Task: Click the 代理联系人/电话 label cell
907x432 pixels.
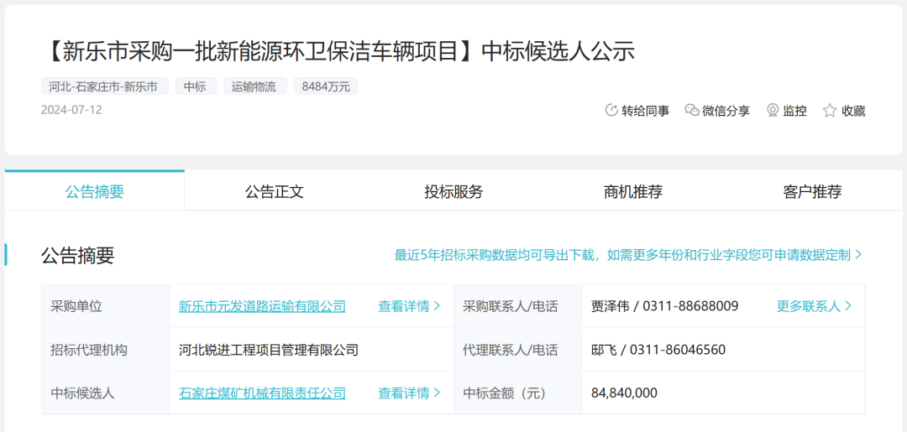Action: coord(517,350)
